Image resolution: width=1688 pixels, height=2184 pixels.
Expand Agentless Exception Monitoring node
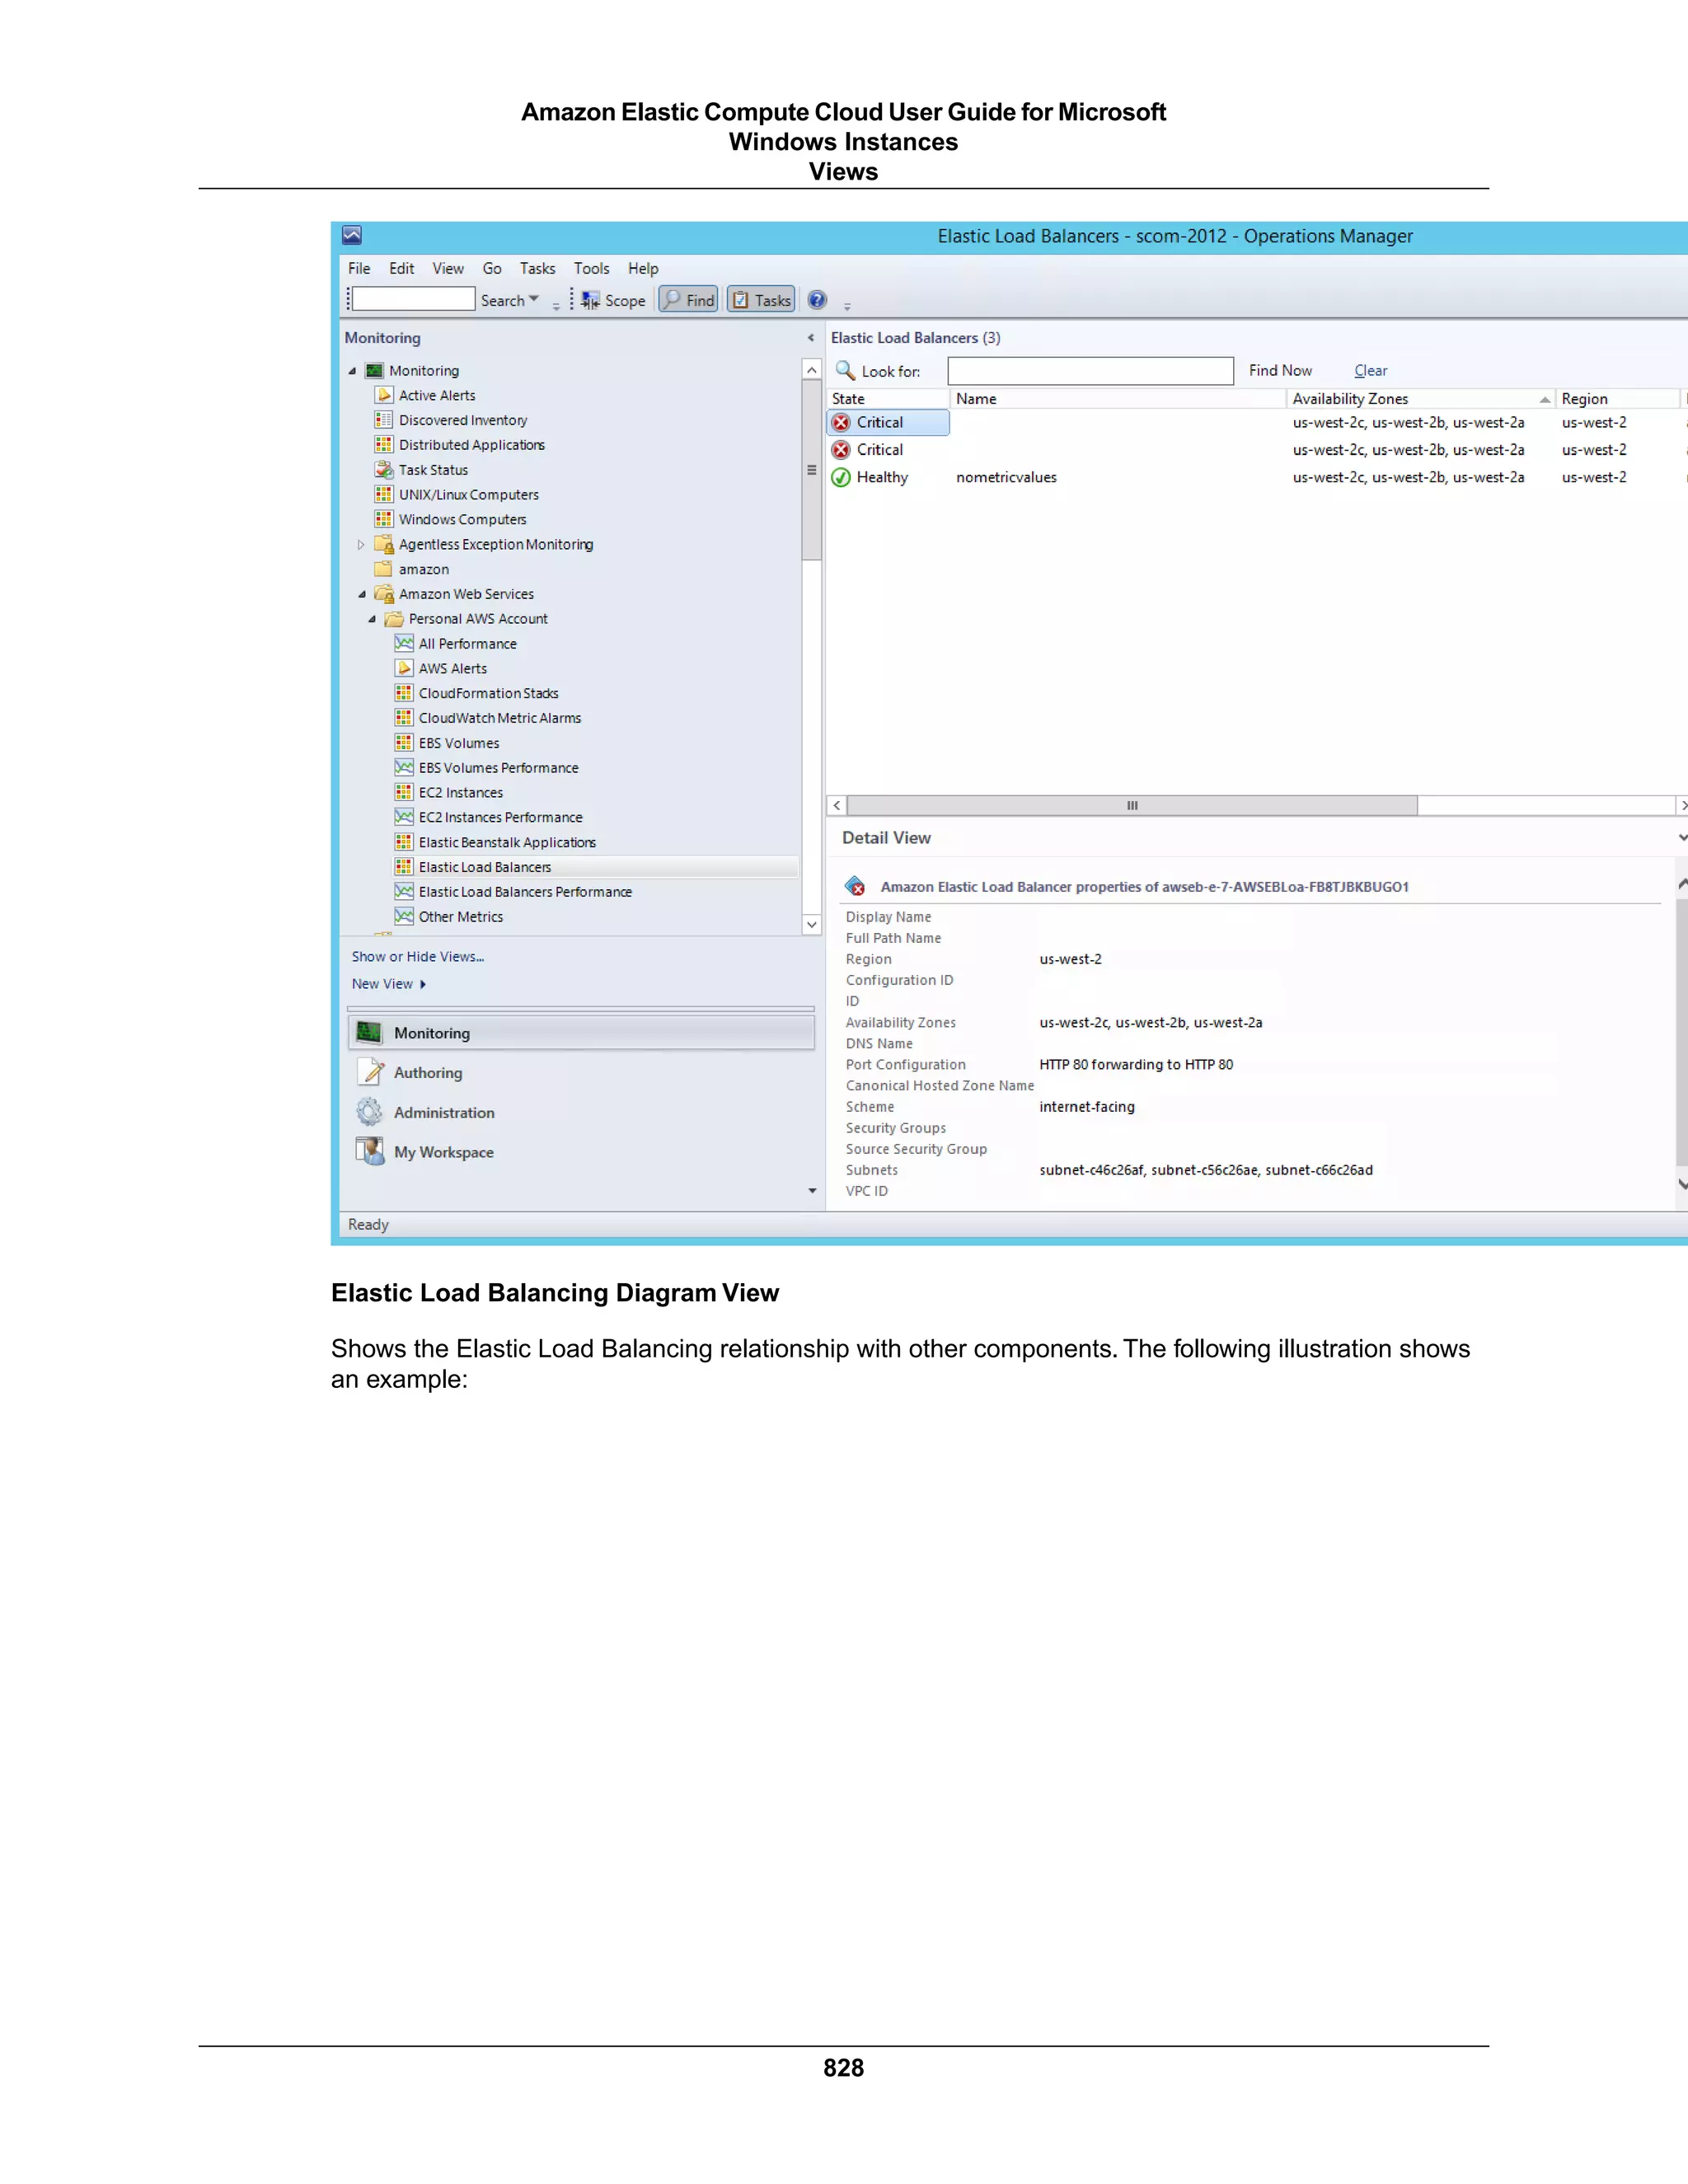361,545
